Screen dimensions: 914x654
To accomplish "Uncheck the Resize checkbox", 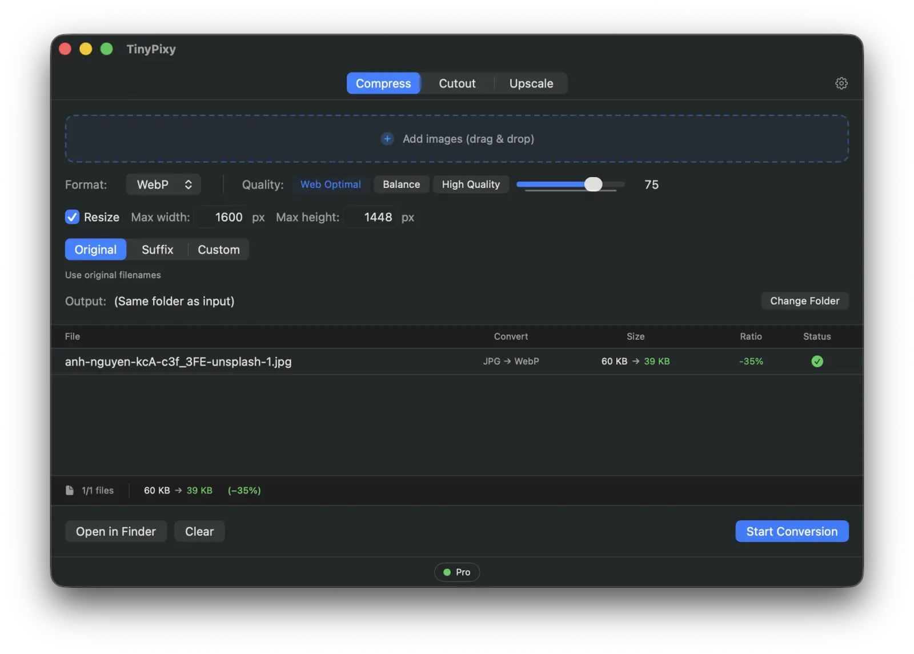I will pyautogui.click(x=72, y=217).
